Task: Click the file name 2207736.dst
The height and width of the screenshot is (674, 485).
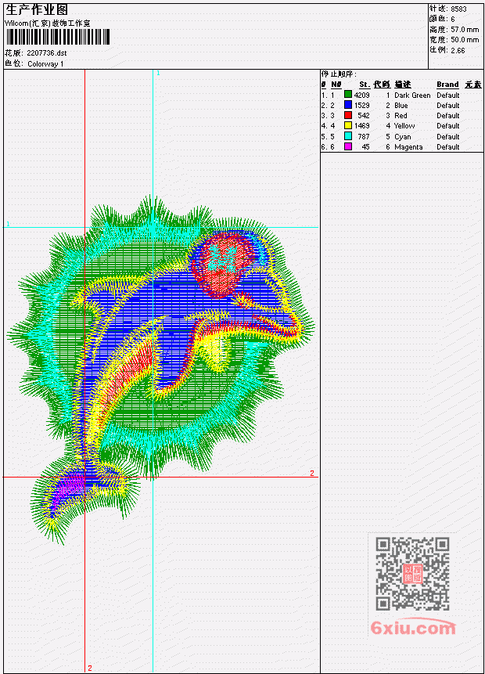Action: click(47, 53)
